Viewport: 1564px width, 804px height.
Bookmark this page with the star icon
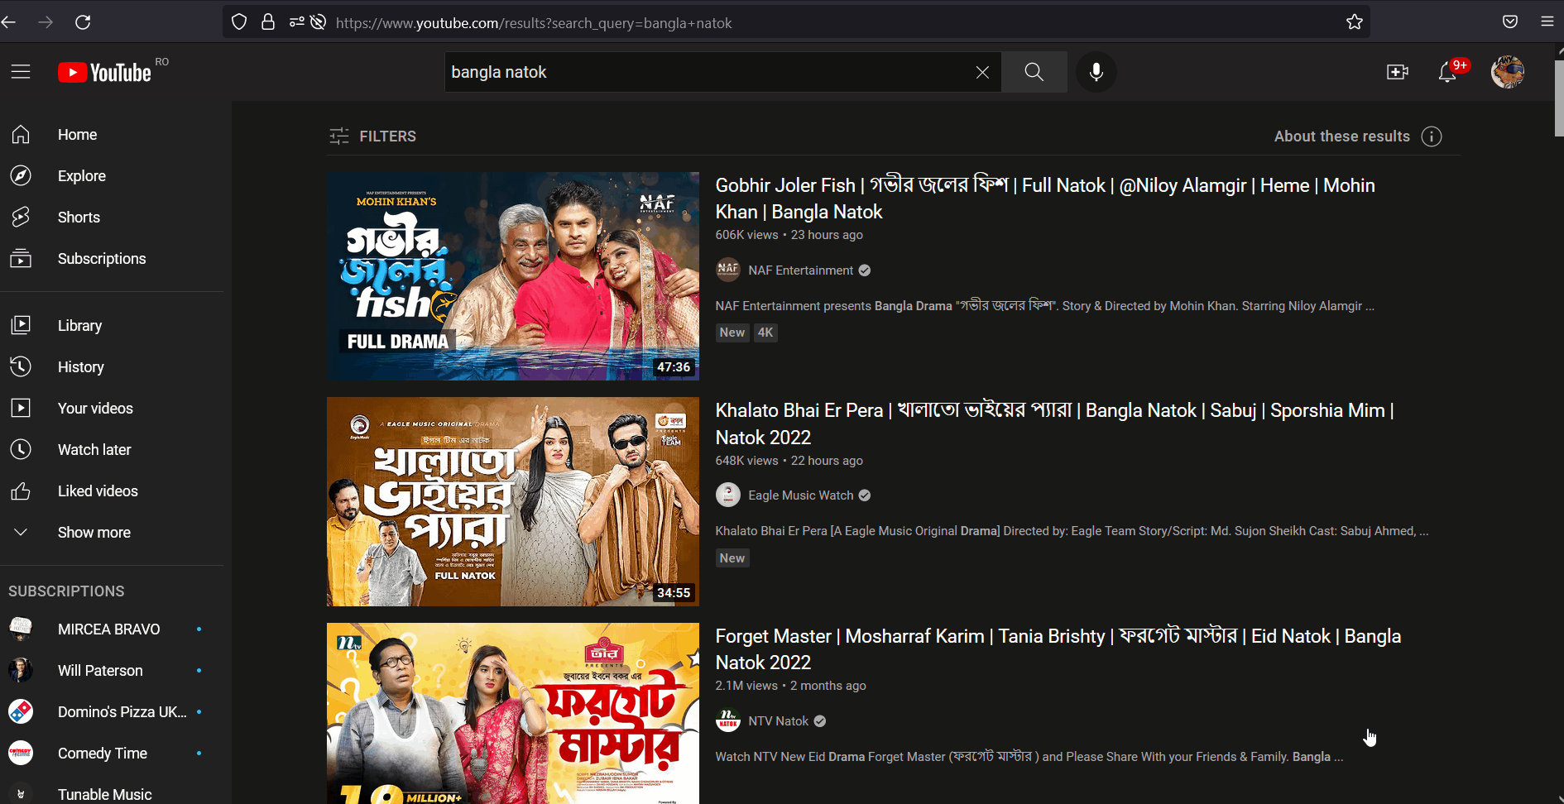pos(1355,22)
